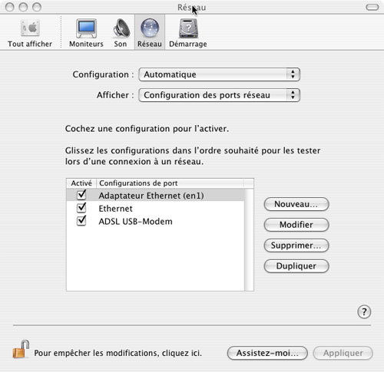Uncheck the Adaptateur Ethernet (en1) checkbox

click(x=81, y=195)
